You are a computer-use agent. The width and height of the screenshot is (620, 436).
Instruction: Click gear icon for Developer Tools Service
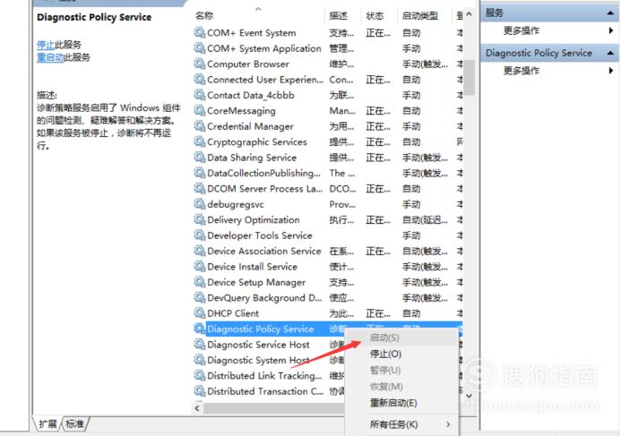point(200,235)
